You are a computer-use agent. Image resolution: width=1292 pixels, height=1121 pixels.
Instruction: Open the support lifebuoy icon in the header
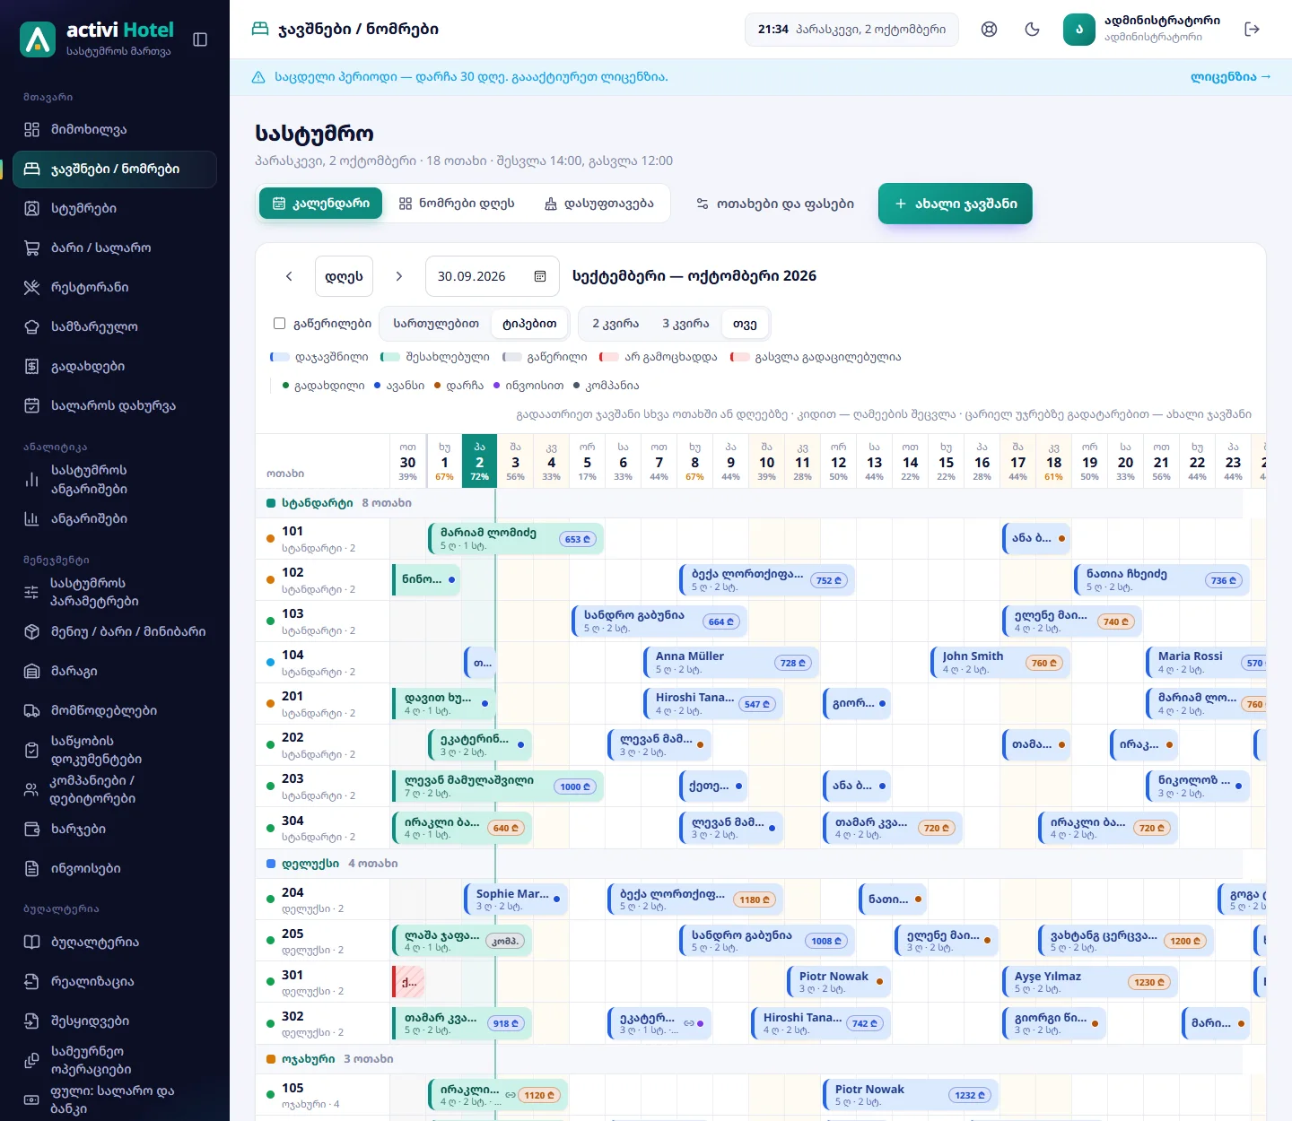coord(989,30)
